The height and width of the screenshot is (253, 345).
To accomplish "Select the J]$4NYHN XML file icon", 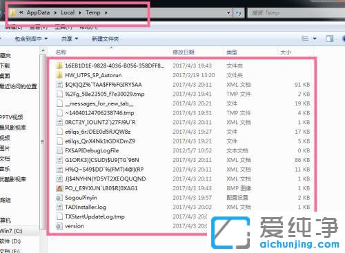I will 59,179.
